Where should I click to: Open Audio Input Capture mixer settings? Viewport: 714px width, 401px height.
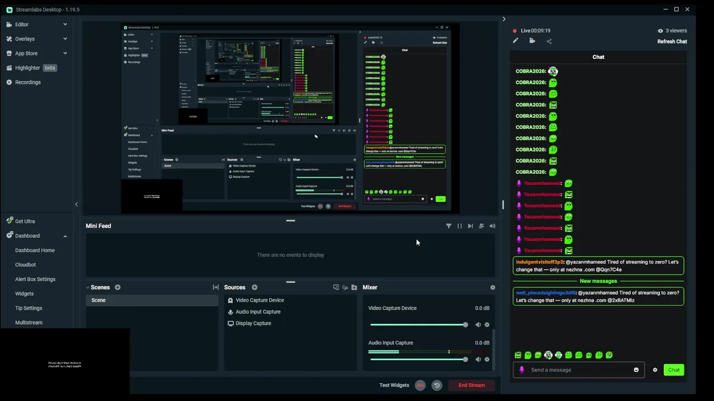point(487,359)
